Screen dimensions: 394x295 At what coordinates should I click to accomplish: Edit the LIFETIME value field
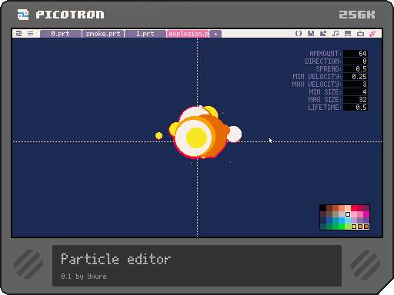[x=356, y=107]
